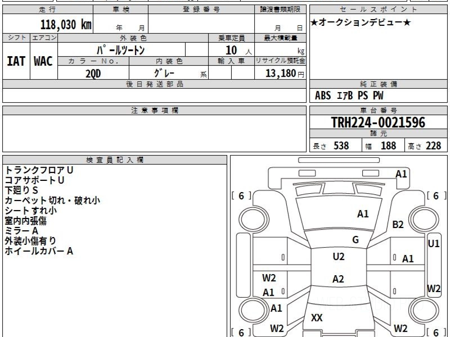Click the 走行 column header
450x337 pixels.
coord(47,10)
